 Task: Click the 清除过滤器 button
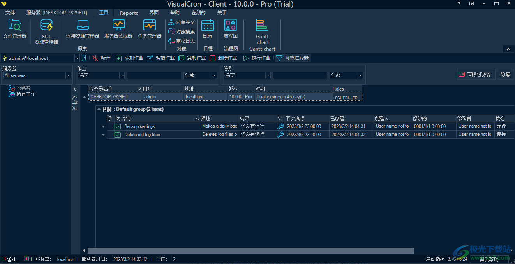(x=476, y=74)
